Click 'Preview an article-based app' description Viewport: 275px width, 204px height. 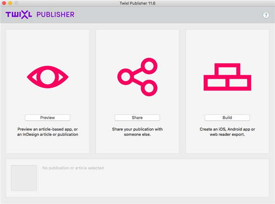point(48,132)
